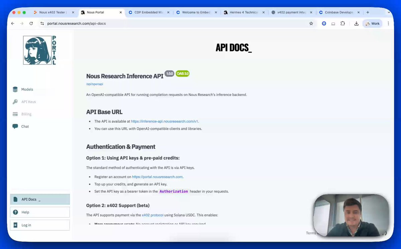This screenshot has height=249, width=401.
Task: Click the Authentication & Payment heading
Action: (121, 147)
